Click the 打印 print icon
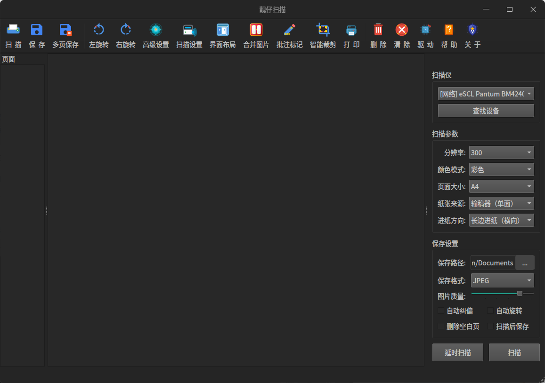This screenshot has height=383, width=545. (x=351, y=36)
